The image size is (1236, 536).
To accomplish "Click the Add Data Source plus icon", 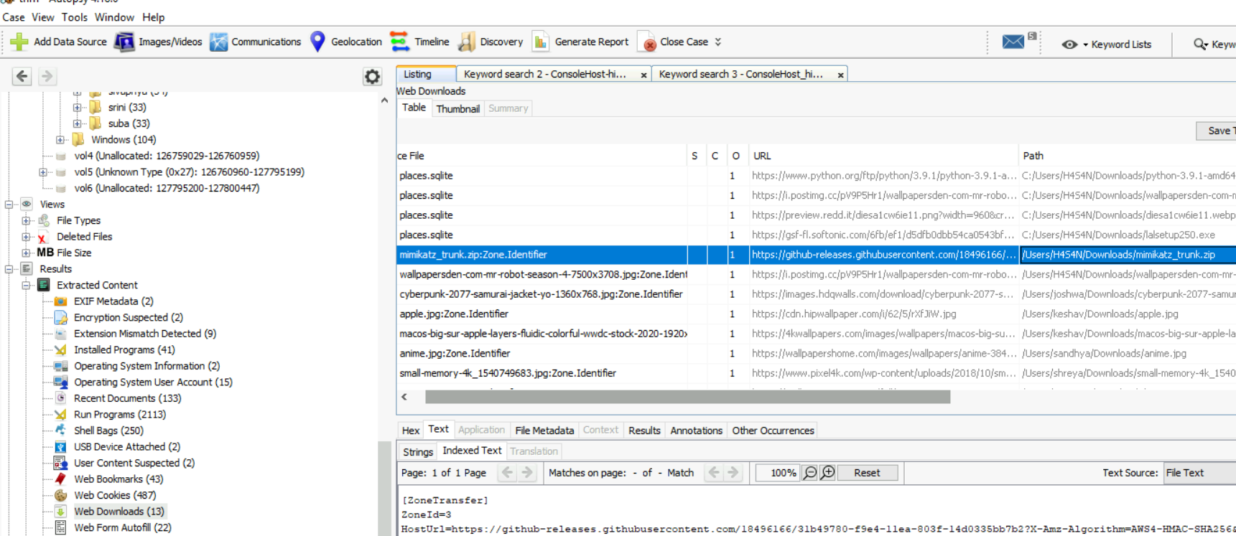I will click(x=19, y=42).
